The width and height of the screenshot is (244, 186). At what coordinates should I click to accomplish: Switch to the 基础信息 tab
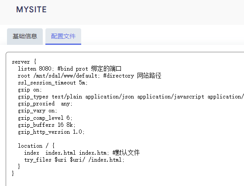[25, 37]
